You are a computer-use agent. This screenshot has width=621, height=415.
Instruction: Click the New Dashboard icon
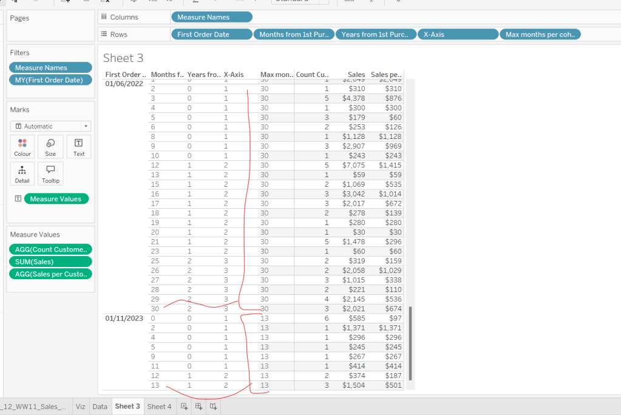pos(199,407)
